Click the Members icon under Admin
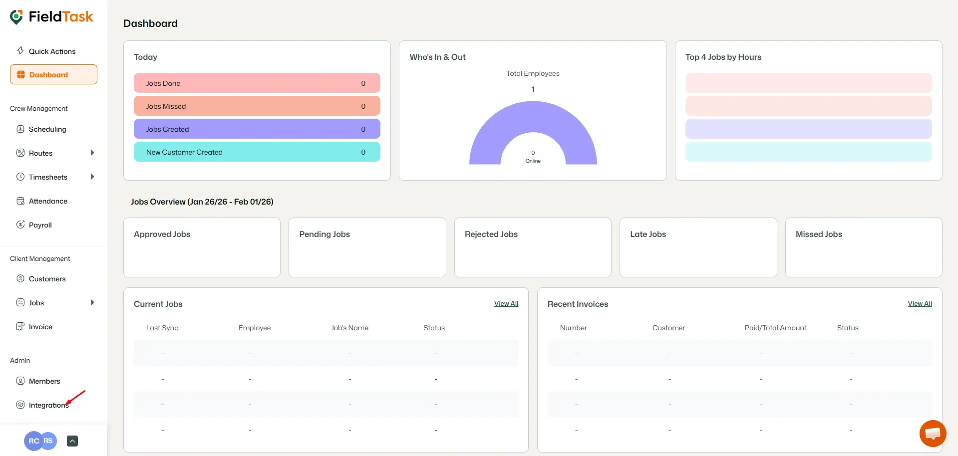The image size is (958, 456). [x=20, y=381]
